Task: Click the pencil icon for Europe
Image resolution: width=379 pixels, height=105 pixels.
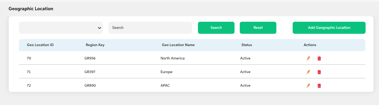Action: 308,72
